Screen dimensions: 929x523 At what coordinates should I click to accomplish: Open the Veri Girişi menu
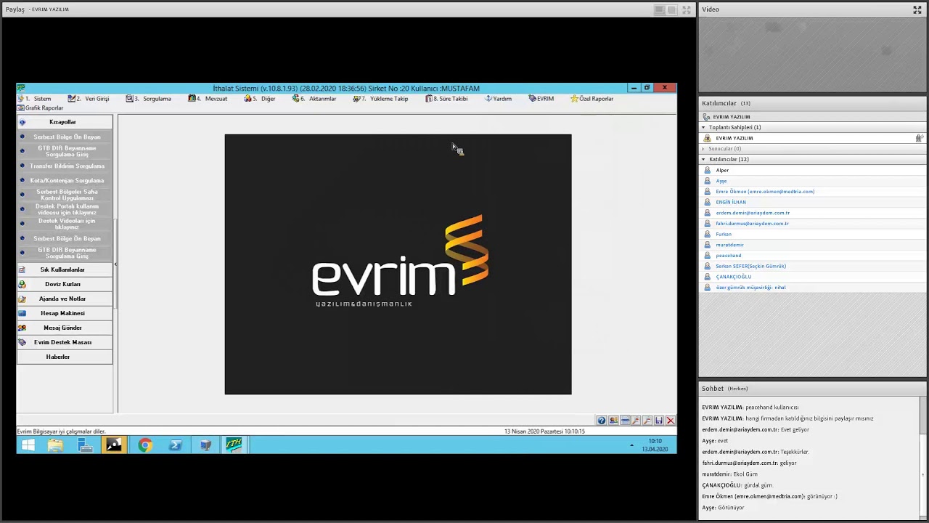pyautogui.click(x=89, y=99)
